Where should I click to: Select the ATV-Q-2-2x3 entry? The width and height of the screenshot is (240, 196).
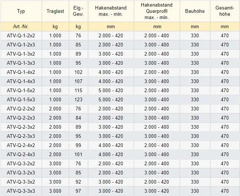[21, 118]
